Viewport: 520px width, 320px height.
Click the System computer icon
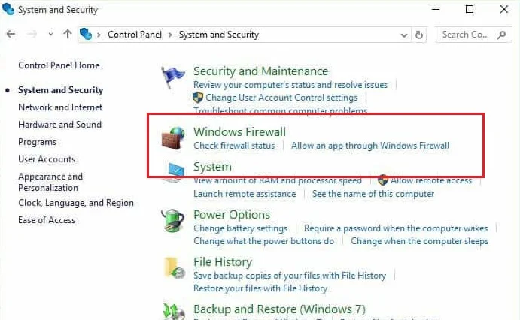click(174, 172)
